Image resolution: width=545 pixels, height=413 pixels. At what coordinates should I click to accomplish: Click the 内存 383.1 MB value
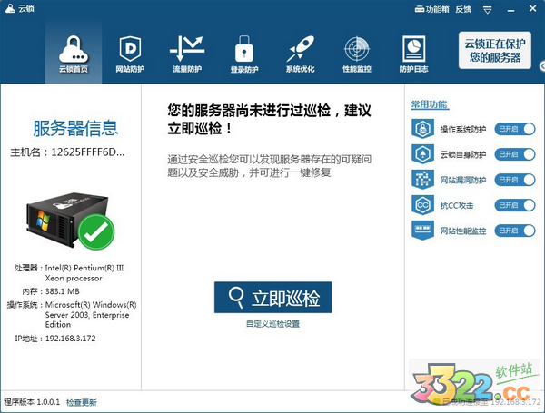pos(62,291)
